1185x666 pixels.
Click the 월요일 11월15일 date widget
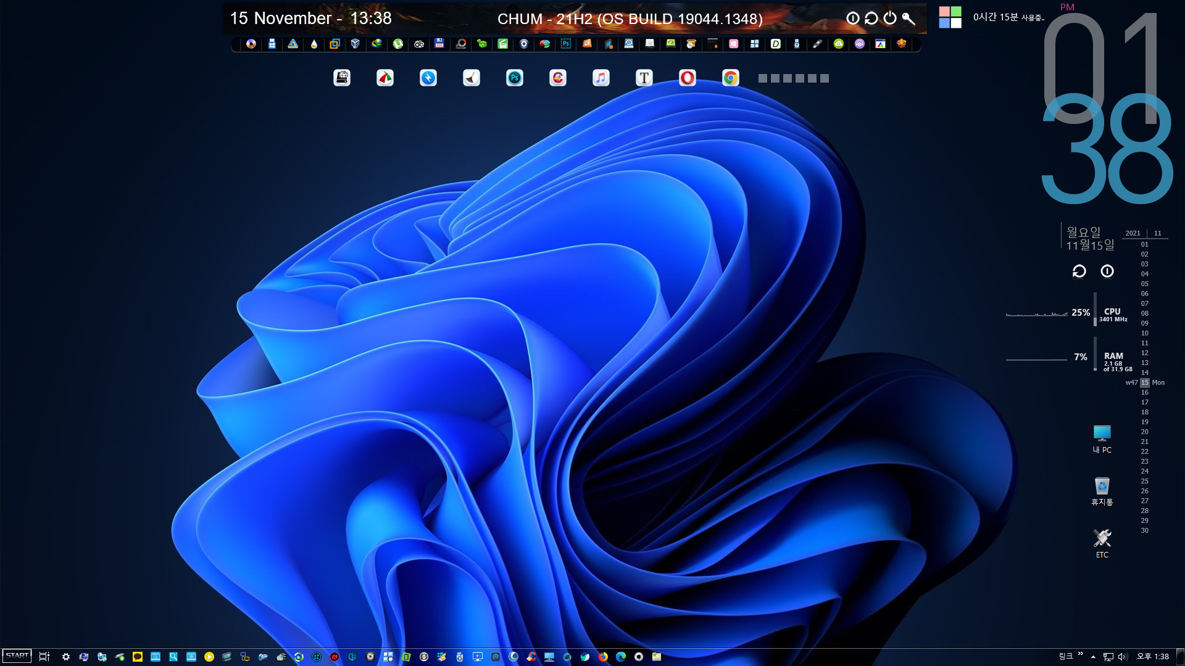coord(1091,239)
